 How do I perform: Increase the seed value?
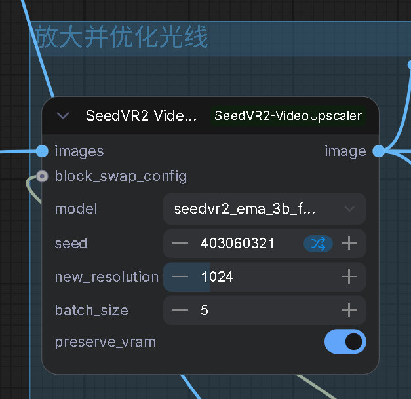349,243
